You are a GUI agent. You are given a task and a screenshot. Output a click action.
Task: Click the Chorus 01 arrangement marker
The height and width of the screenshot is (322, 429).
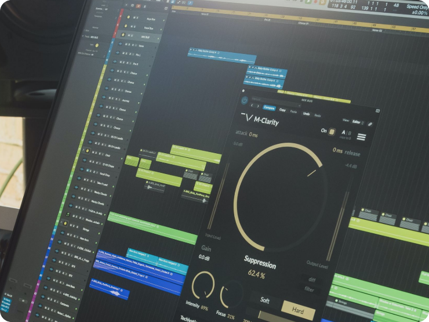click(303, 23)
